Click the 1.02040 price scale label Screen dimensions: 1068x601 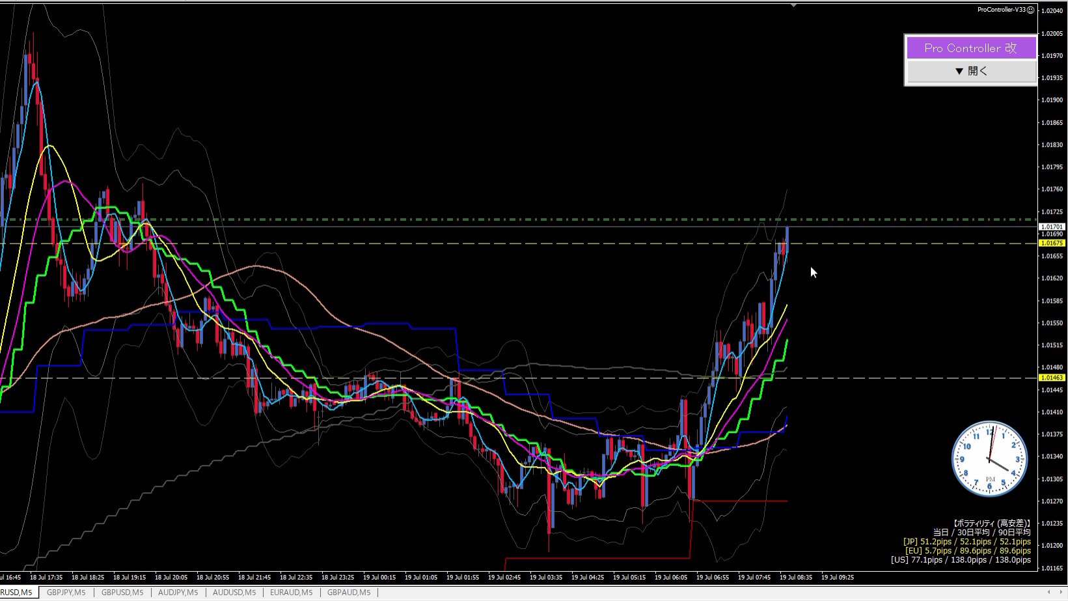click(x=1052, y=11)
